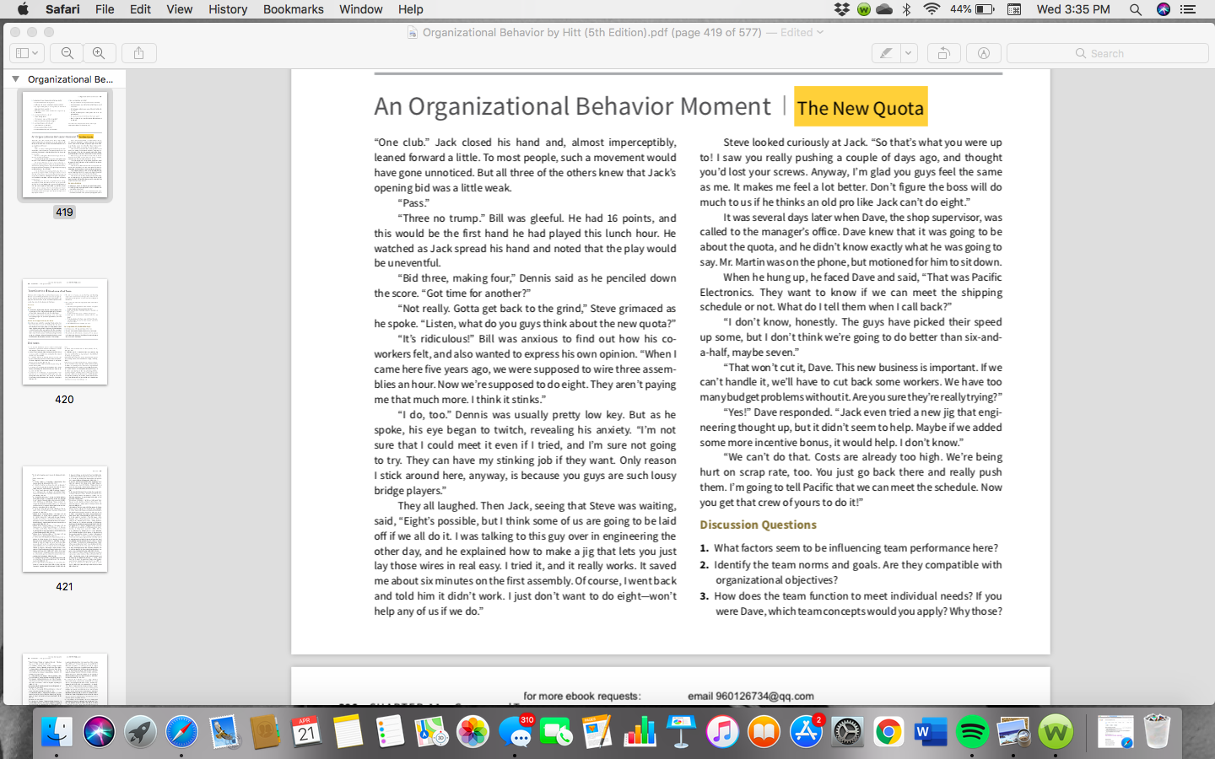The width and height of the screenshot is (1215, 759).
Task: Click the battery 44% indicator
Action: point(972,9)
